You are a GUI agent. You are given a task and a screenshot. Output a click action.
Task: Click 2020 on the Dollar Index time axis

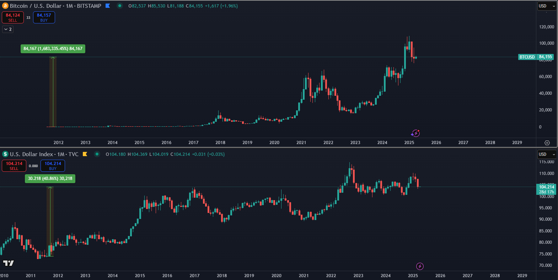coord(277,276)
